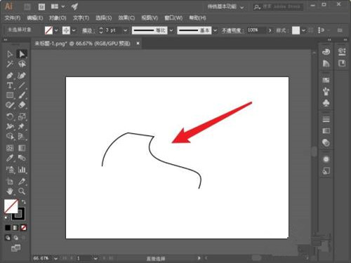The height and width of the screenshot is (263, 351).
Task: Select the Zoom tool
Action: [22, 191]
